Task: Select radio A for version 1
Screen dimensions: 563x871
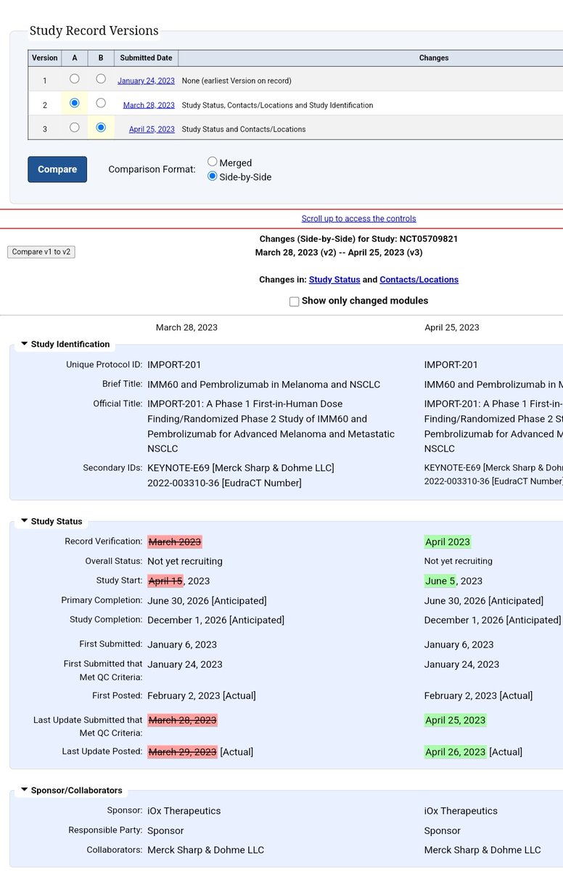Action: click(x=74, y=79)
